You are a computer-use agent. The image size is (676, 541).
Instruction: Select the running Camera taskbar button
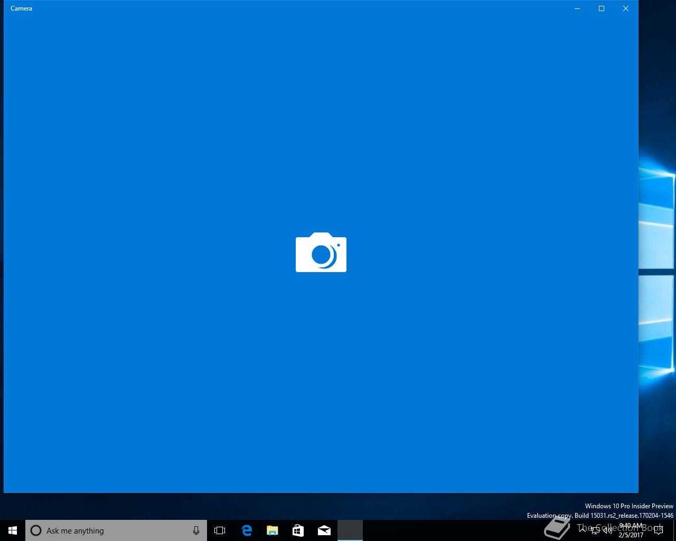pyautogui.click(x=350, y=530)
